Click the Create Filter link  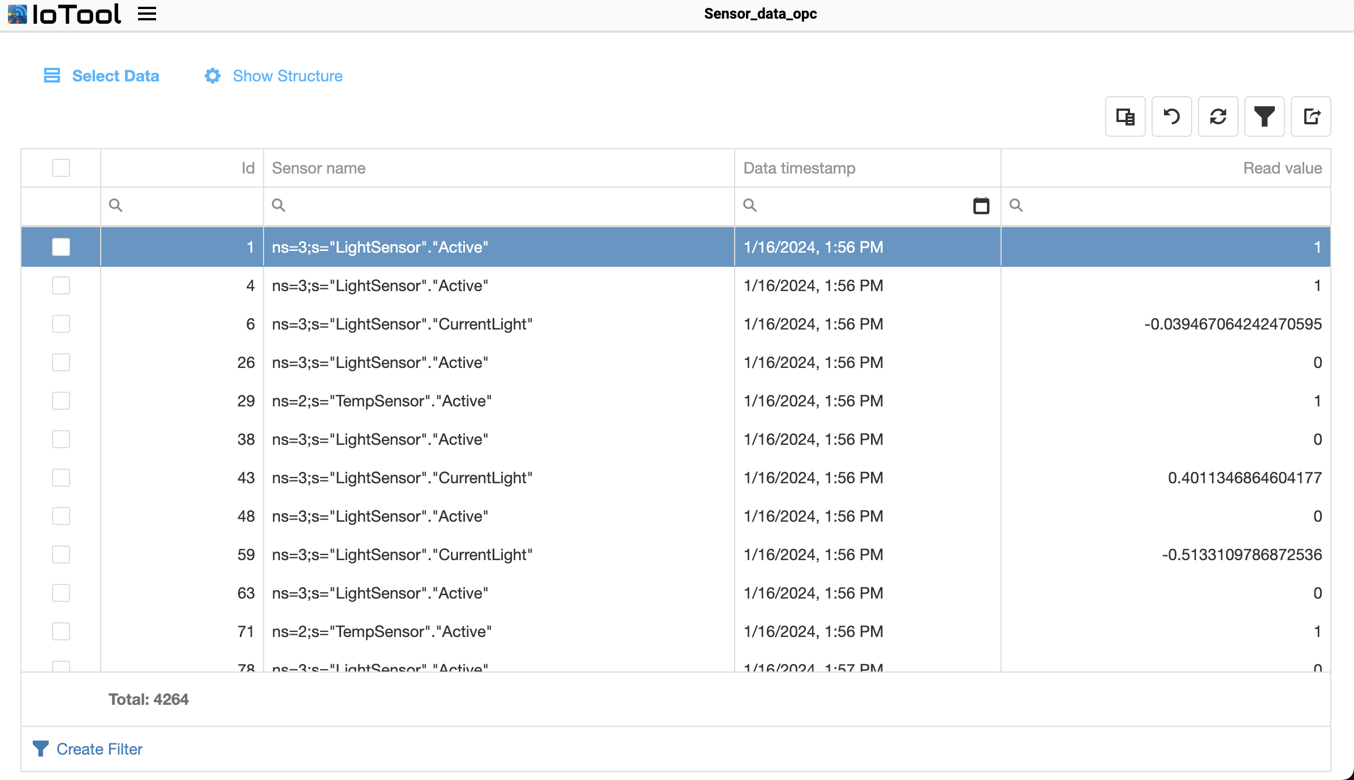100,749
